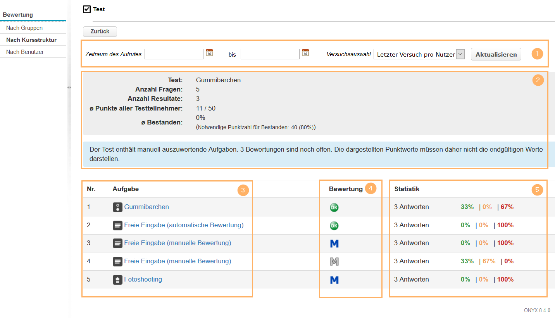Open the start date calendar picker
Screen dimensions: 555x318
[x=209, y=53]
